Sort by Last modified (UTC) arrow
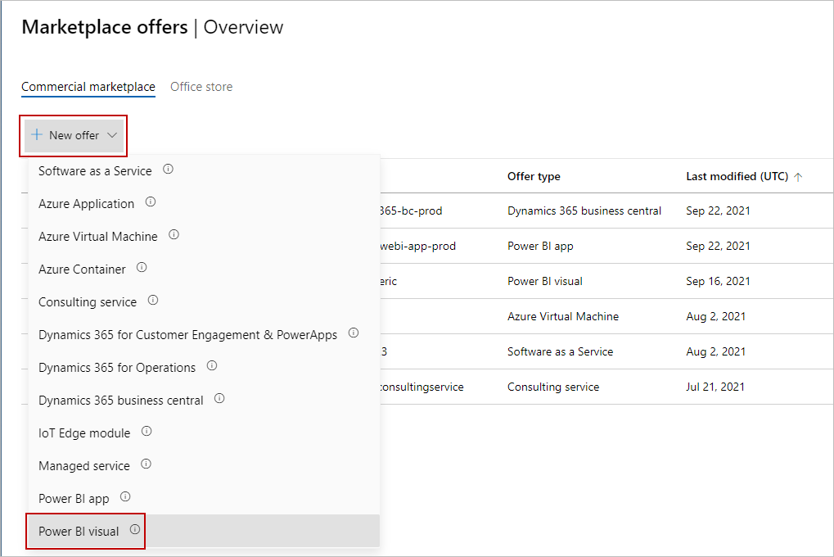The height and width of the screenshot is (557, 834). point(798,176)
